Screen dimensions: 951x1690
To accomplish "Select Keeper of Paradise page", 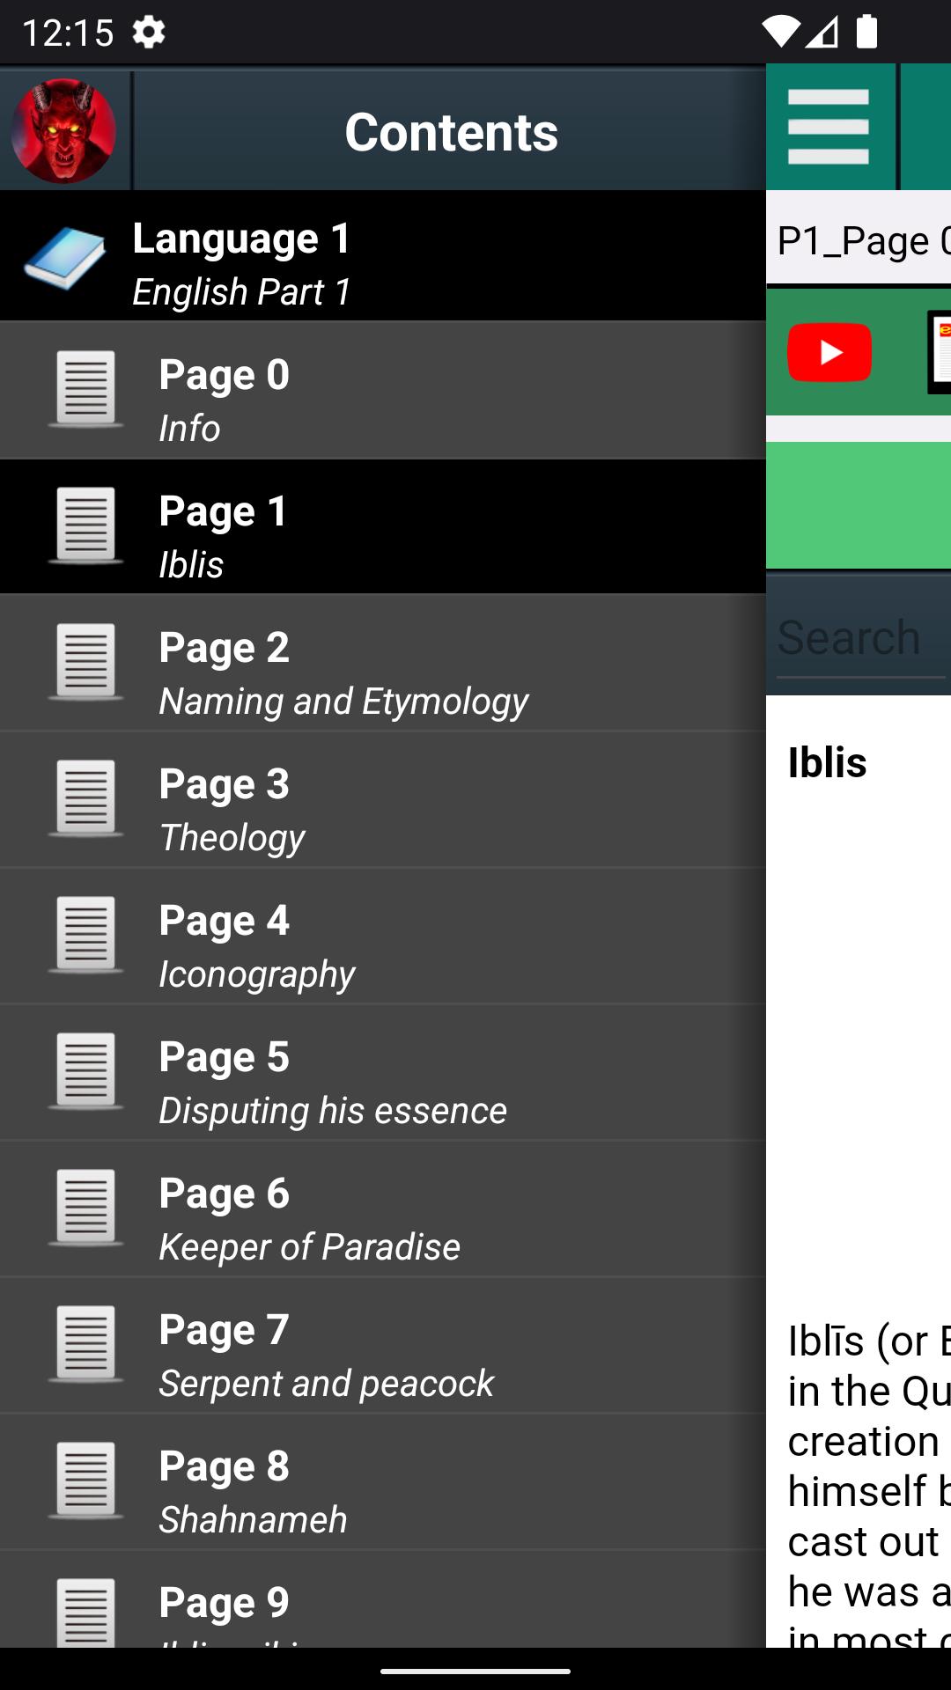I will click(x=382, y=1209).
